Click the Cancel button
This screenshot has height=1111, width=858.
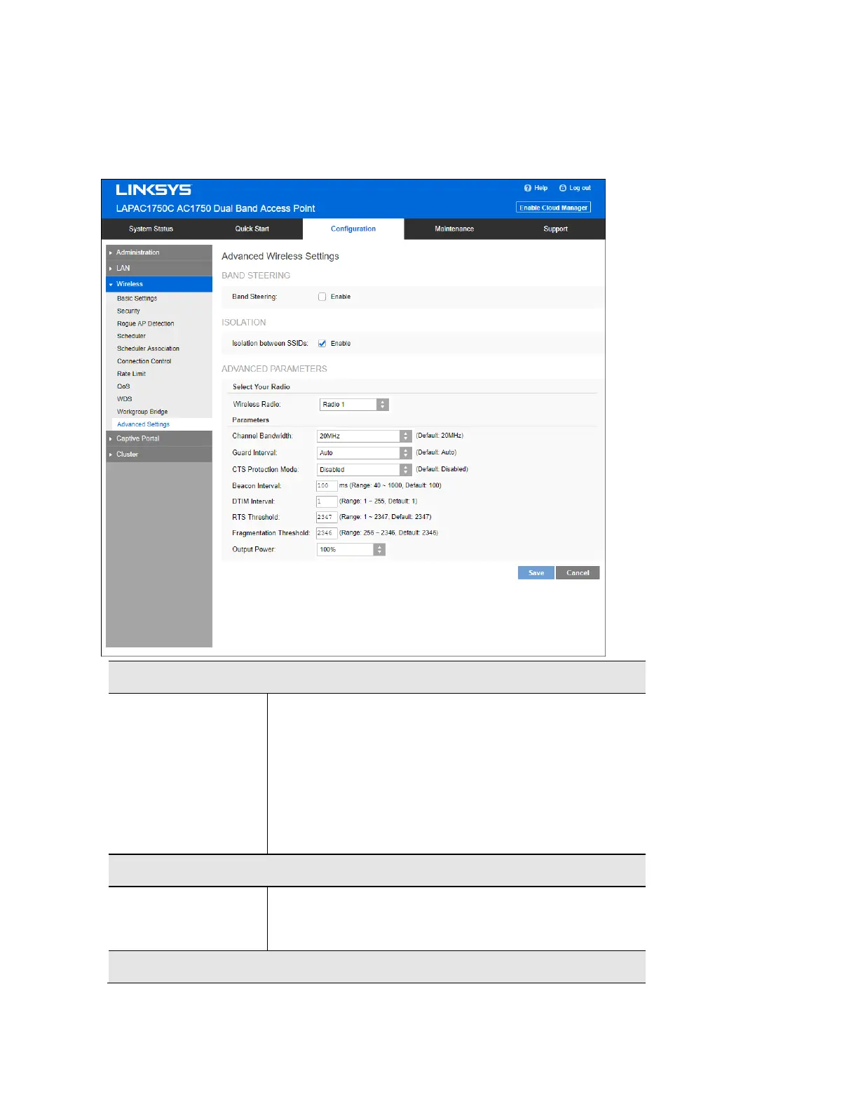pyautogui.click(x=578, y=573)
